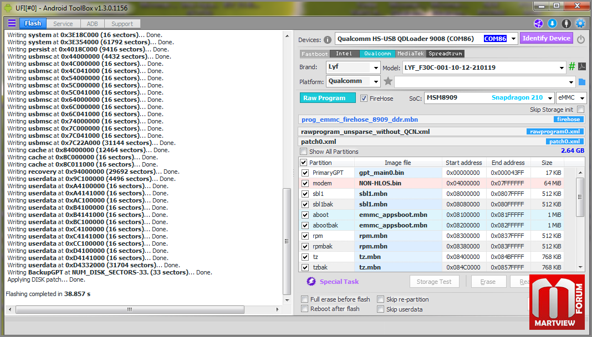Viewport: 592px width, 337px height.
Task: Click the patch0.xml file button
Action: click(x=564, y=141)
